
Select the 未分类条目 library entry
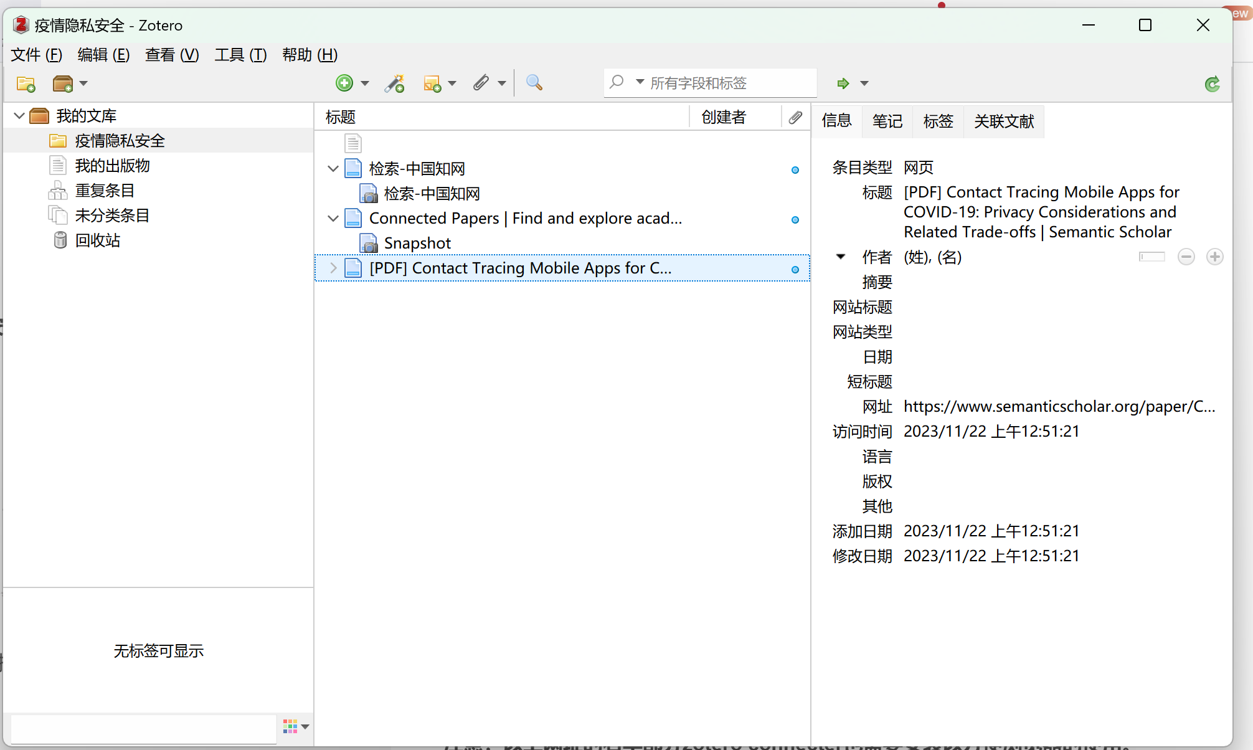(112, 216)
